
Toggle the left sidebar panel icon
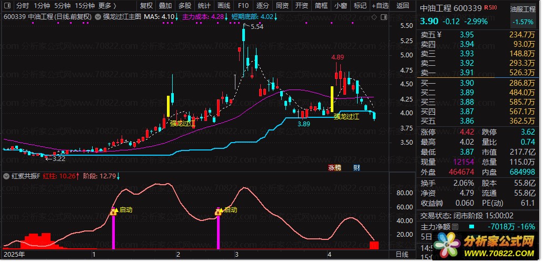pyautogui.click(x=7, y=6)
